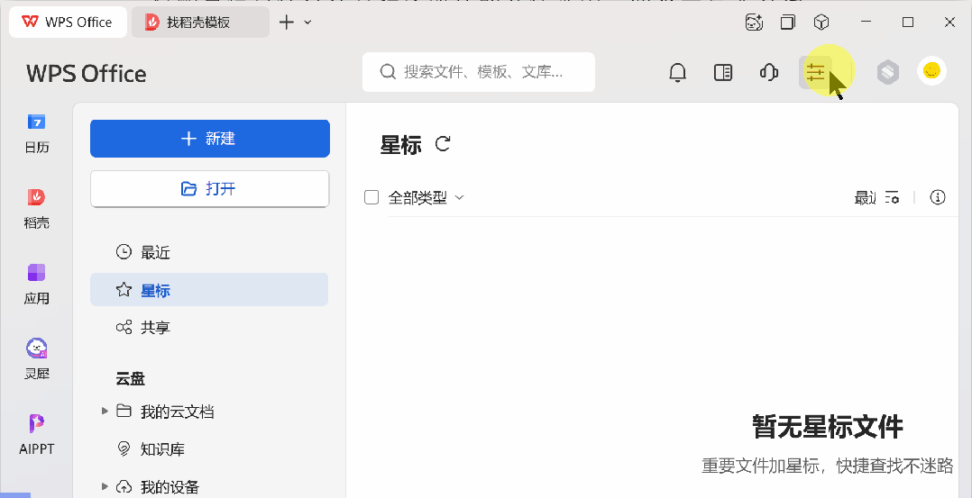972x498 pixels.
Task: Tick the select-all checkbox
Action: click(371, 197)
